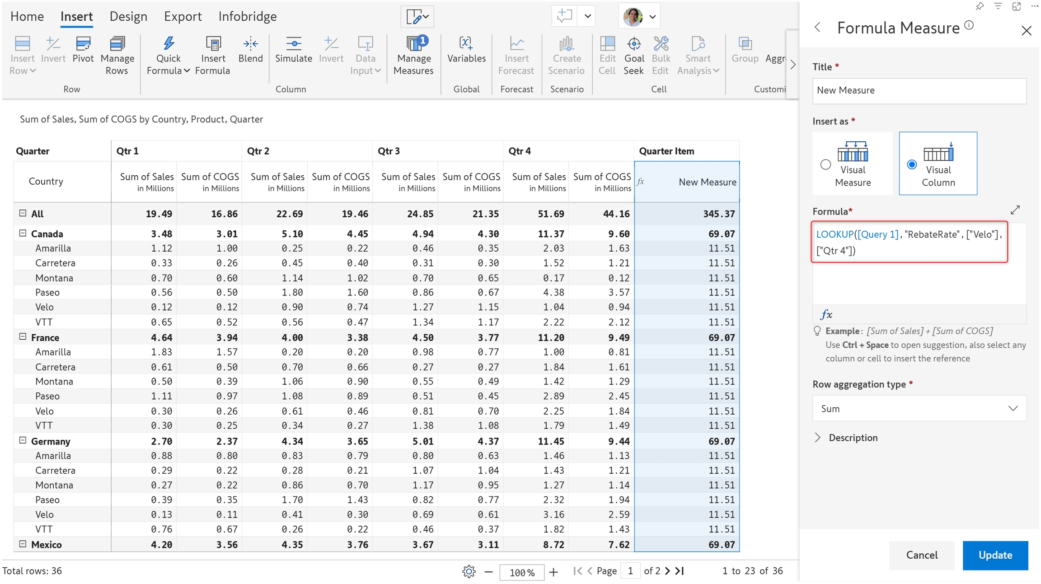Open the Row aggregation type dropdown
The height and width of the screenshot is (584, 1041).
click(919, 408)
